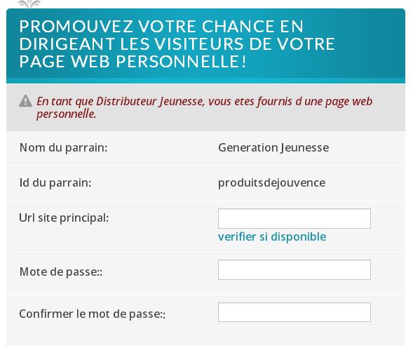Click the Generation Jeunesse sponsor name

(273, 147)
